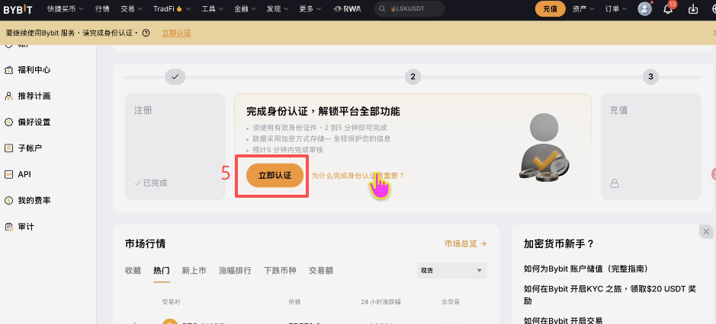Viewport: 716px width, 324px height.
Task: Expand the 金融 dropdown menu
Action: pyautogui.click(x=246, y=8)
